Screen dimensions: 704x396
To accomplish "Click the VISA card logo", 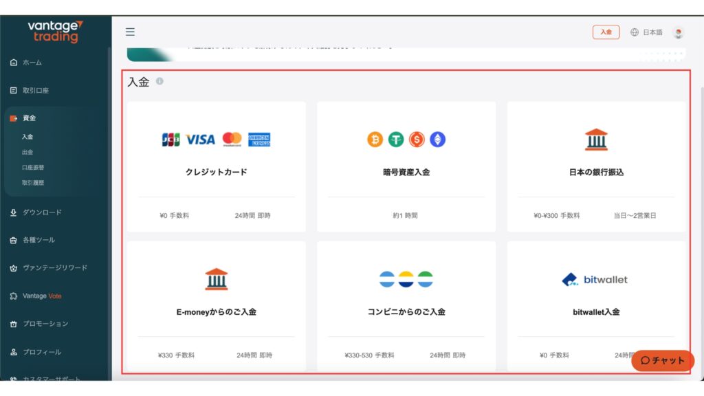I will click(201, 140).
